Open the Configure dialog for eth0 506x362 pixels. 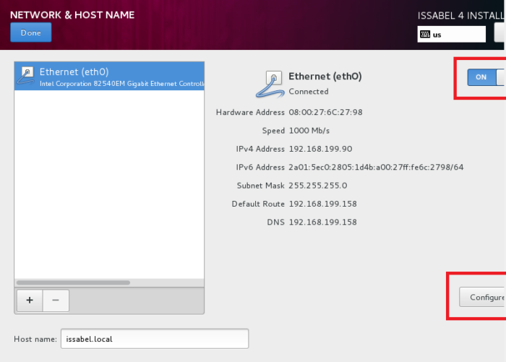point(481,297)
